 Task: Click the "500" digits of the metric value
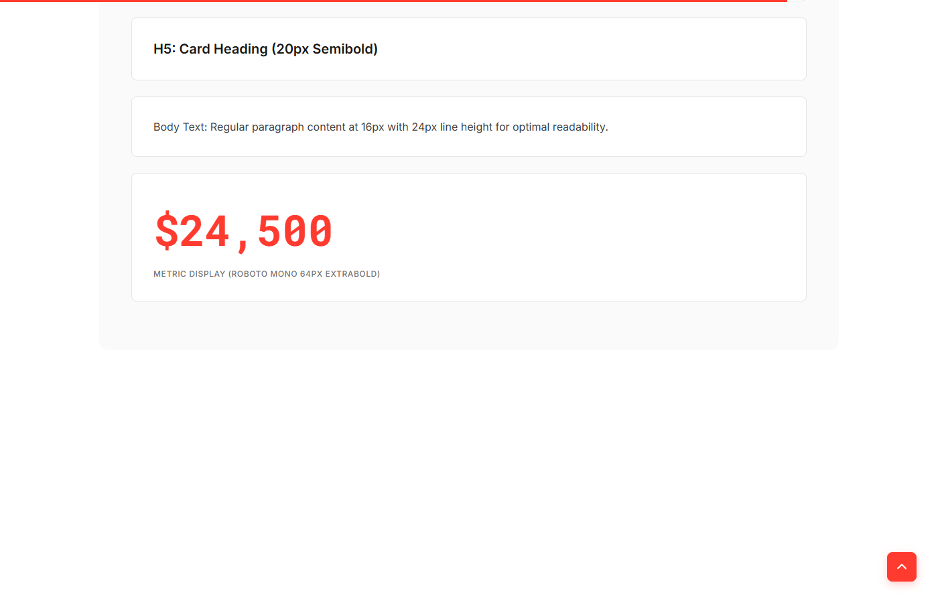click(x=295, y=231)
